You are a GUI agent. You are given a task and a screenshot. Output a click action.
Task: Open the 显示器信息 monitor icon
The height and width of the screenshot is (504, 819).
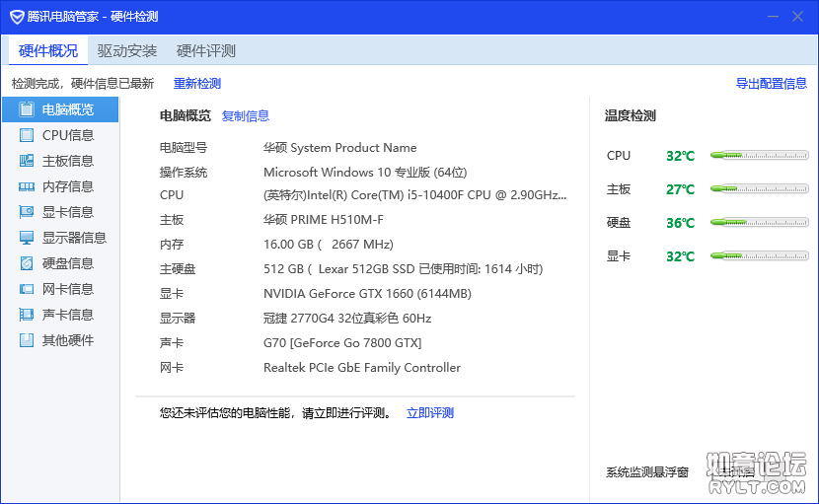pyautogui.click(x=26, y=238)
